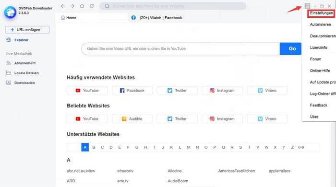
Task: Open Vimeo under Beliebte Websites
Action: [267, 119]
